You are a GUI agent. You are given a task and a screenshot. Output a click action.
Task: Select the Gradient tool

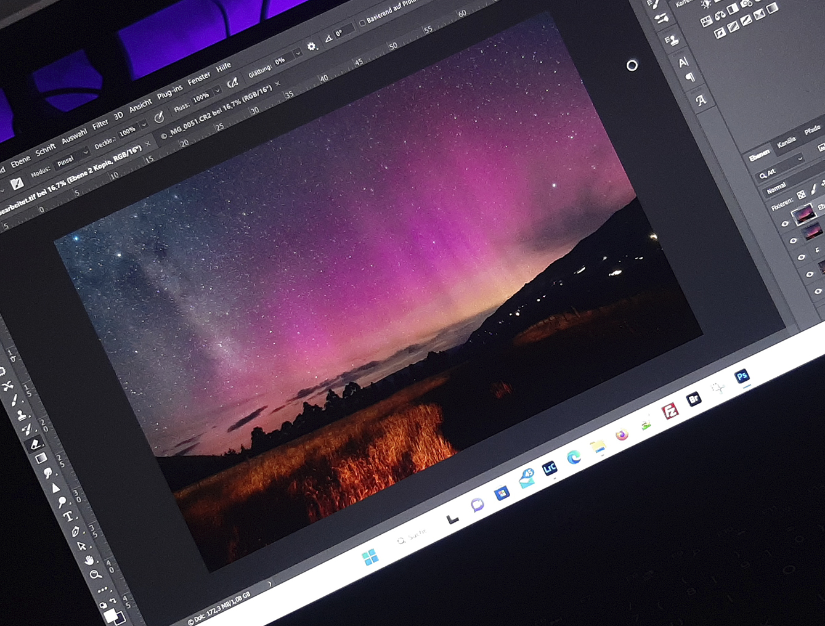click(41, 458)
